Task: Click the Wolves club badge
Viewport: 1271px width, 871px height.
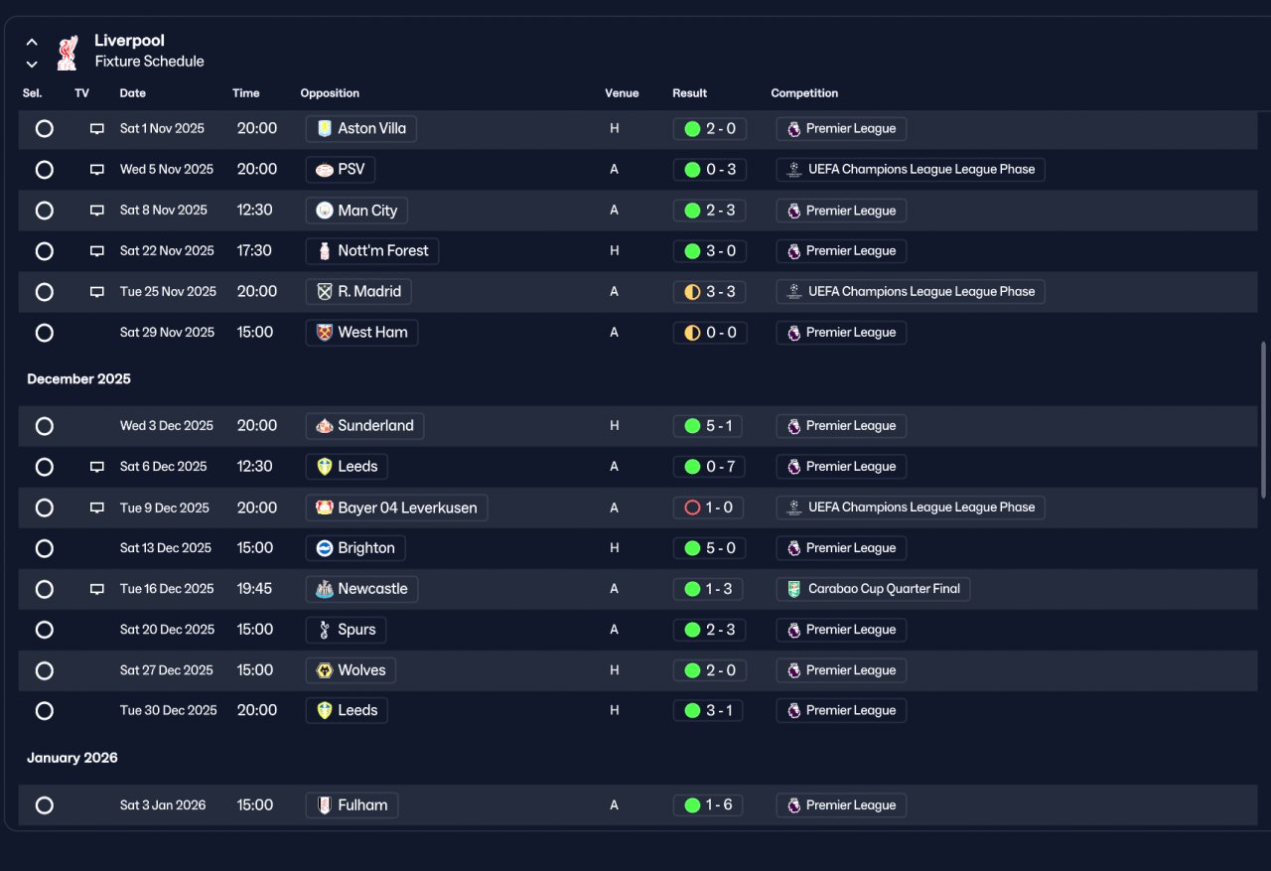Action: 324,670
